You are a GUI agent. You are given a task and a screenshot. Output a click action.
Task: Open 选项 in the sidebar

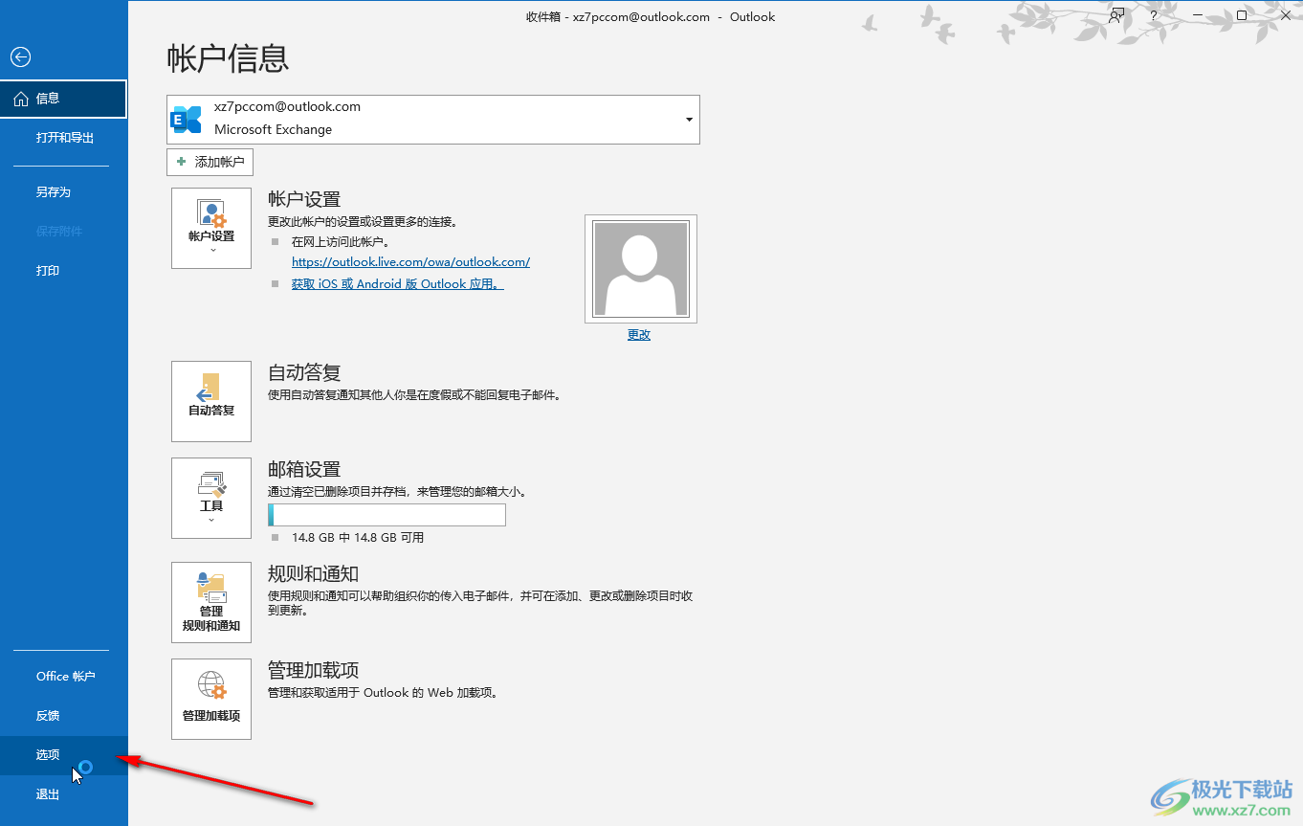(x=64, y=755)
